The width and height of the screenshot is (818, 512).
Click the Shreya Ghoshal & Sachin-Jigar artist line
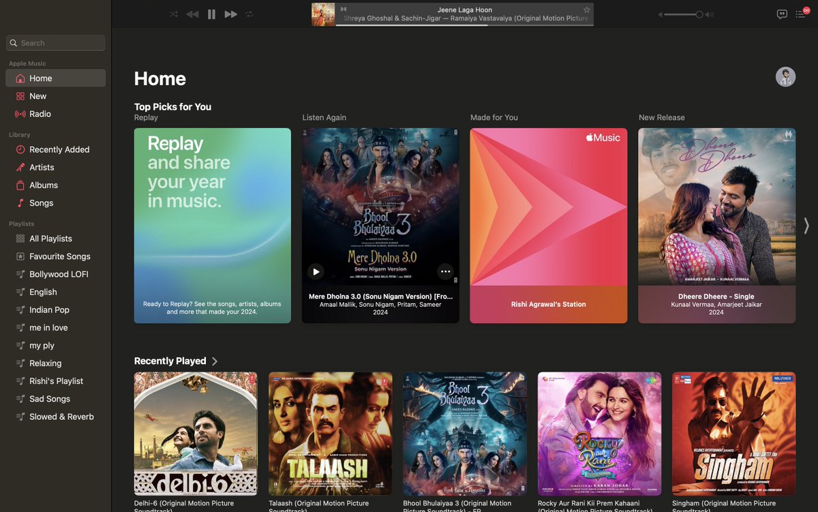click(x=466, y=18)
